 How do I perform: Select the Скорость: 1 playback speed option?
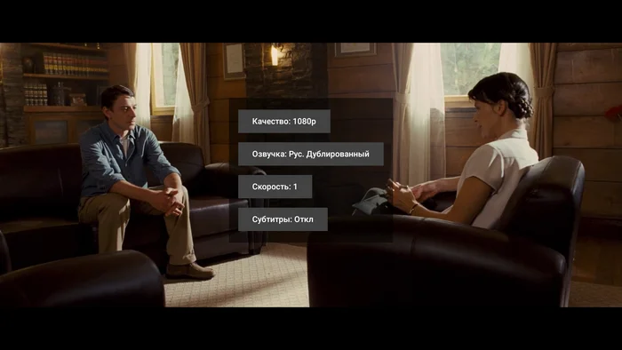pos(275,187)
